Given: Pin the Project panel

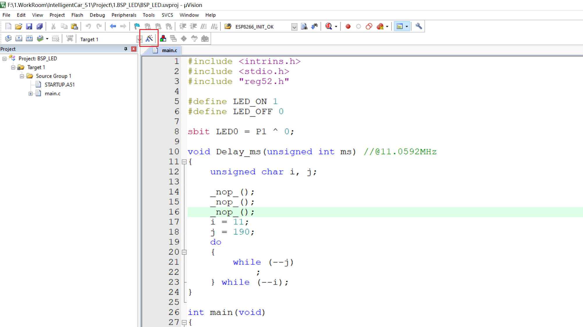Looking at the screenshot, I should click(126, 49).
